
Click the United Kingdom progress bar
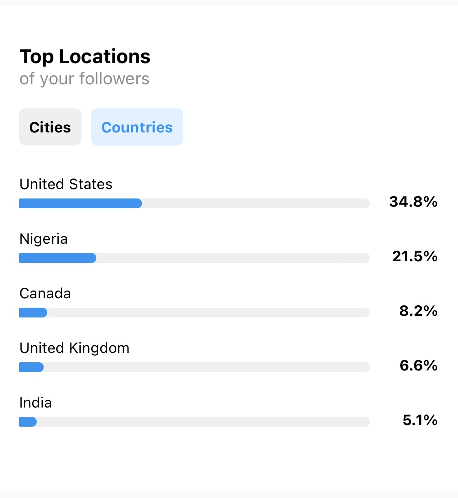[194, 367]
